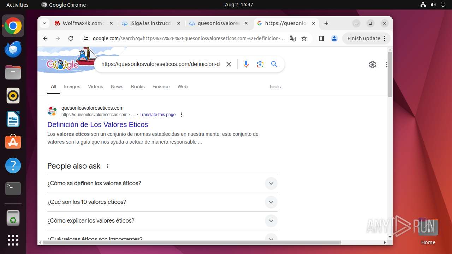Screen dimensions: 452x254
Task: Go back to previous page
Action: click(x=45, y=38)
